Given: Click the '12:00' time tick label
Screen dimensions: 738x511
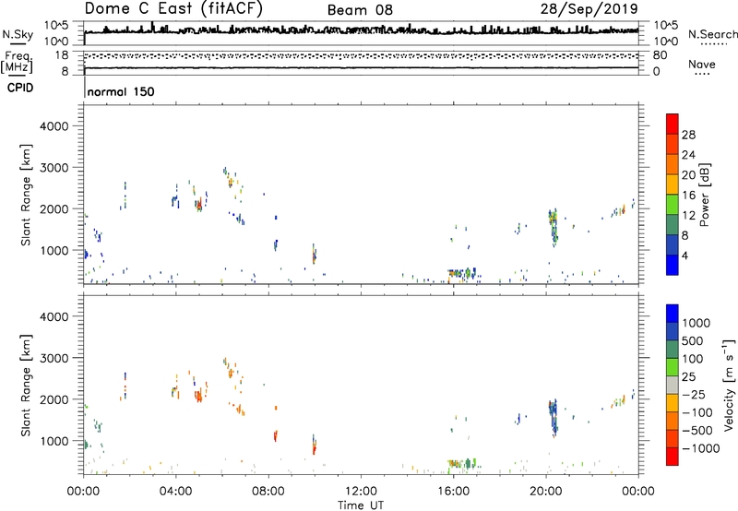Looking at the screenshot, I should click(x=361, y=492).
